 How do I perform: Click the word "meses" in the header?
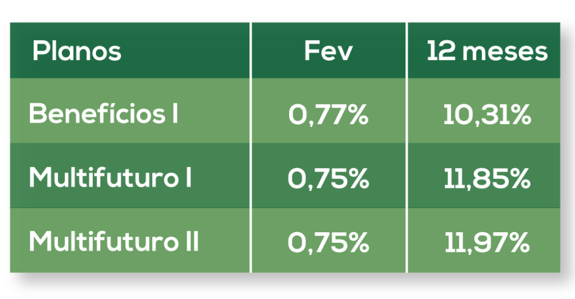tap(508, 52)
